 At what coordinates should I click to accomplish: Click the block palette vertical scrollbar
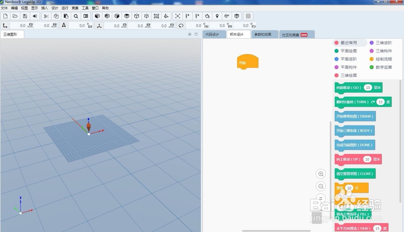pyautogui.click(x=400, y=141)
